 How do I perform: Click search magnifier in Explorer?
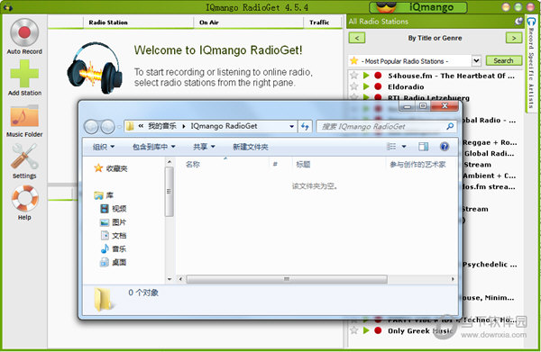450,126
